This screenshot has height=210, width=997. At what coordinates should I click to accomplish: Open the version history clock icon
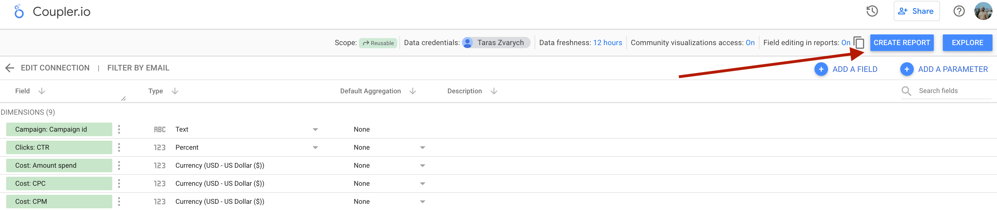pyautogui.click(x=872, y=11)
